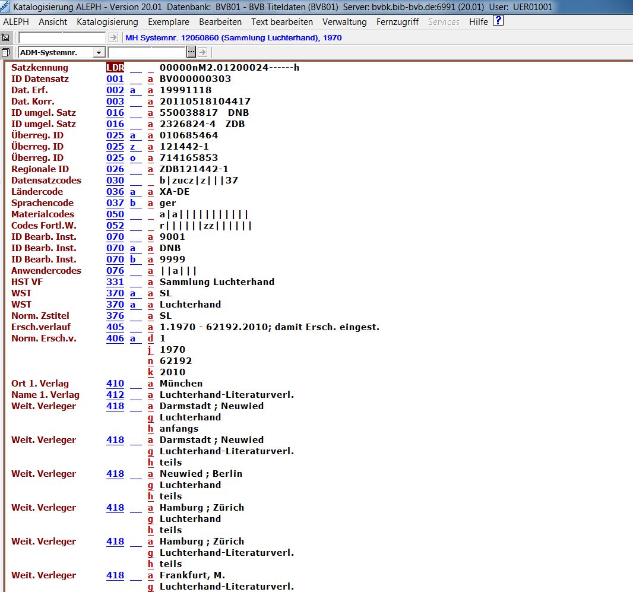Click field tag 410 for Ort 1. Verlag

115,384
